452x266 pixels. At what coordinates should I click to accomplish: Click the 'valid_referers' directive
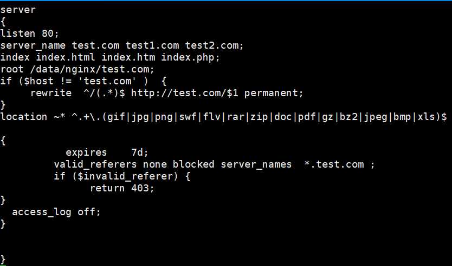coord(95,164)
